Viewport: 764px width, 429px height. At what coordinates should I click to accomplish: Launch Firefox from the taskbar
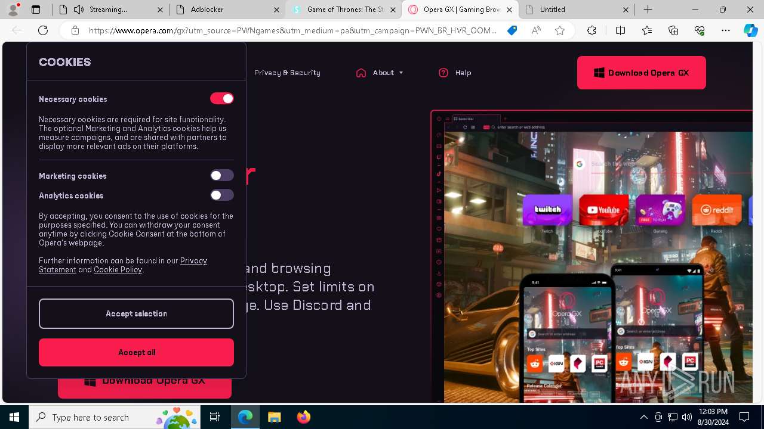303,417
